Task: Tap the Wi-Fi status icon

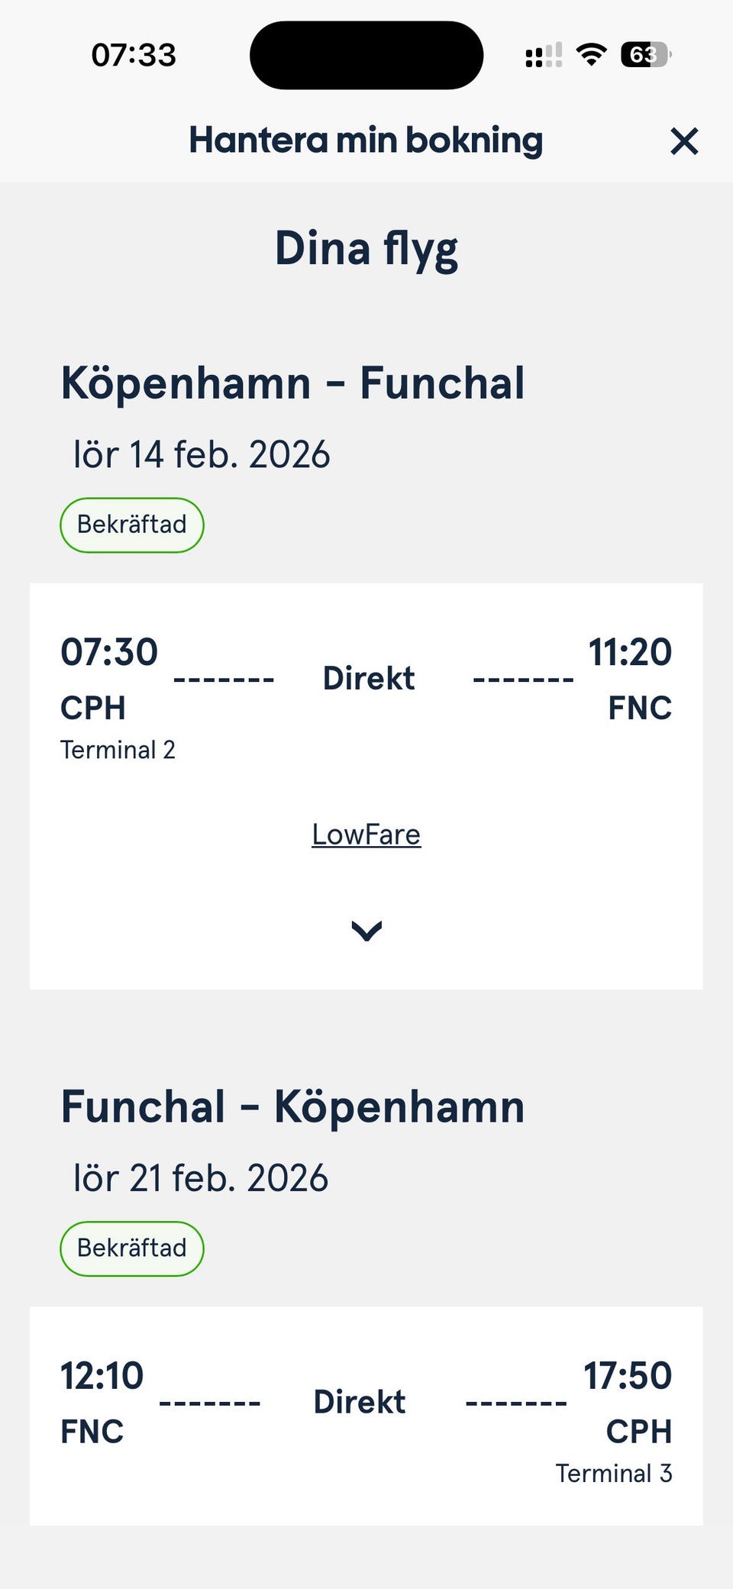Action: coord(591,55)
